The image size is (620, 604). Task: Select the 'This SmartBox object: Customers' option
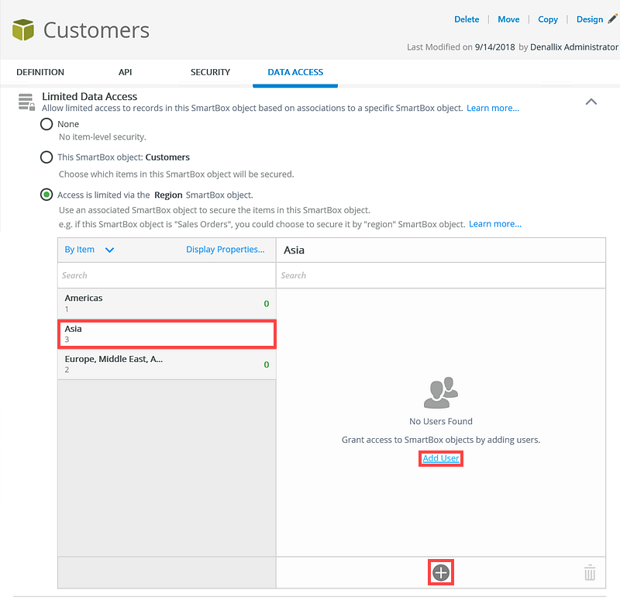click(46, 157)
